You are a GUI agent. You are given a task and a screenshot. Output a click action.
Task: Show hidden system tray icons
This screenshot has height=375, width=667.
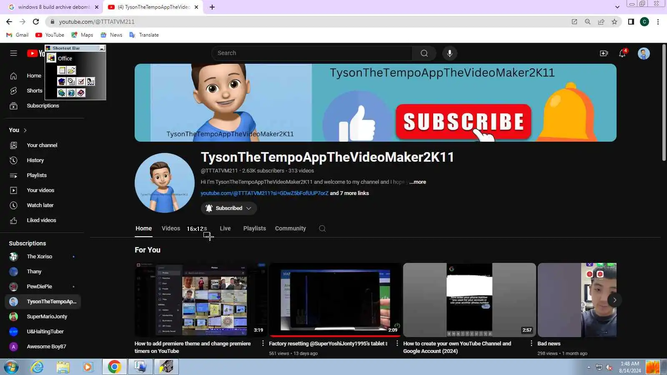589,367
